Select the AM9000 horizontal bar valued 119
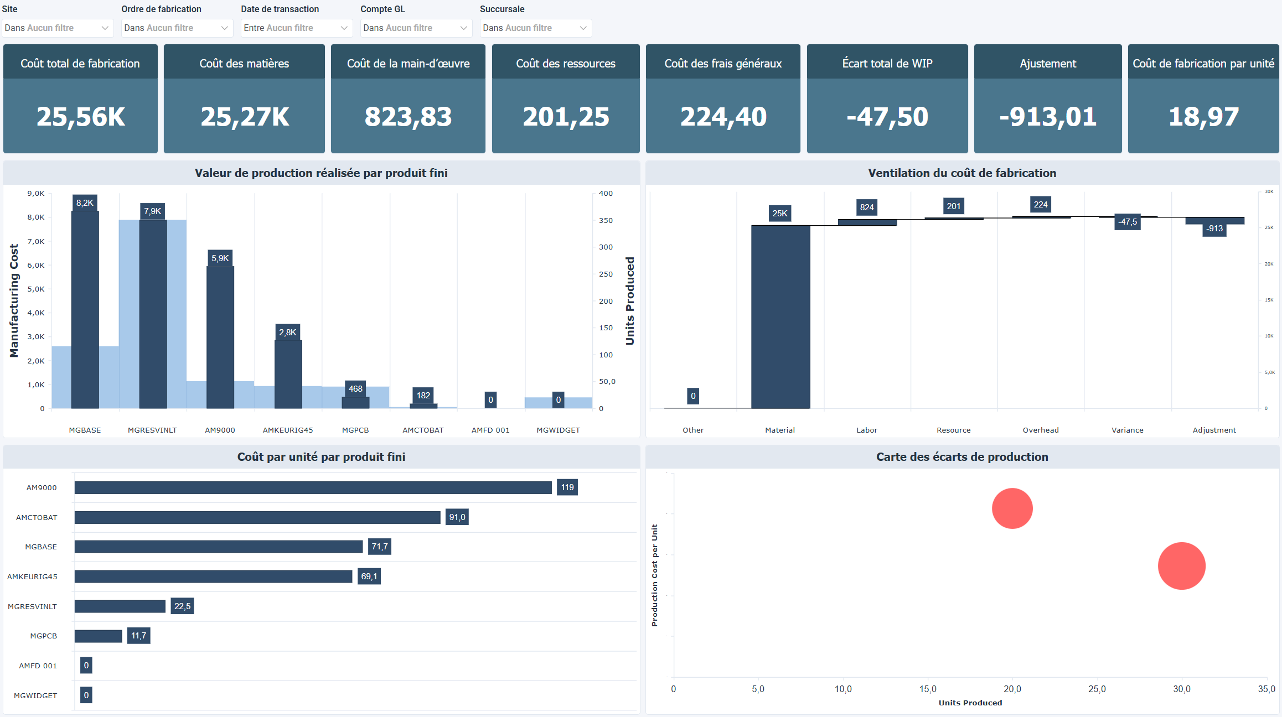The height and width of the screenshot is (717, 1282). click(313, 487)
